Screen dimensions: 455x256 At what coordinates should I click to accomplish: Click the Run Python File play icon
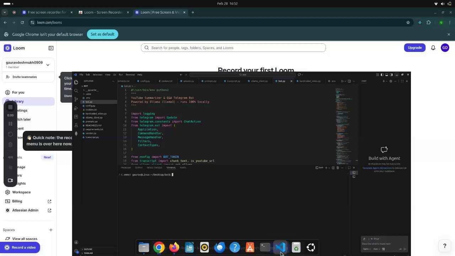tap(342, 81)
